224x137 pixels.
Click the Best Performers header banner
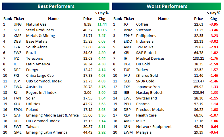tap(56, 6)
